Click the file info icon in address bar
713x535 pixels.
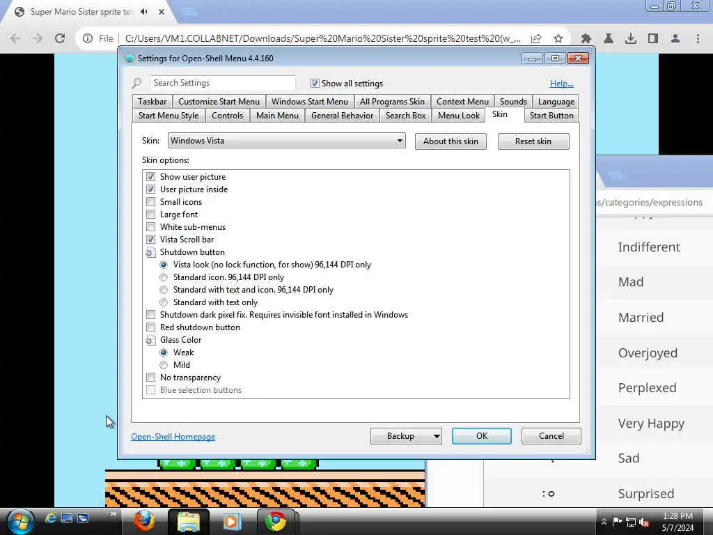(88, 39)
